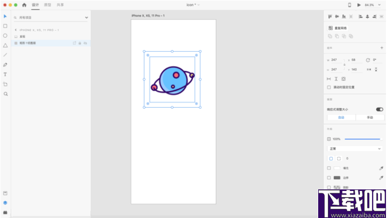This screenshot has height=218, width=387.
Task: Apply boolean Add operation
Action: tap(330, 36)
